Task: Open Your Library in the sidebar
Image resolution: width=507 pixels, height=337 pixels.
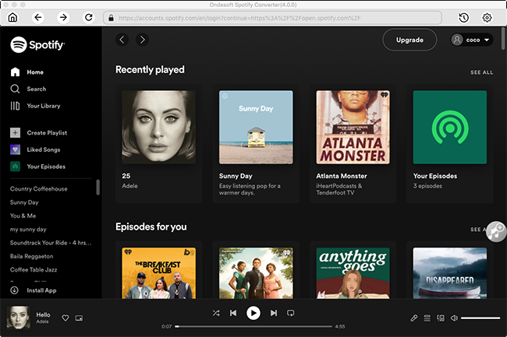Action: 43,106
